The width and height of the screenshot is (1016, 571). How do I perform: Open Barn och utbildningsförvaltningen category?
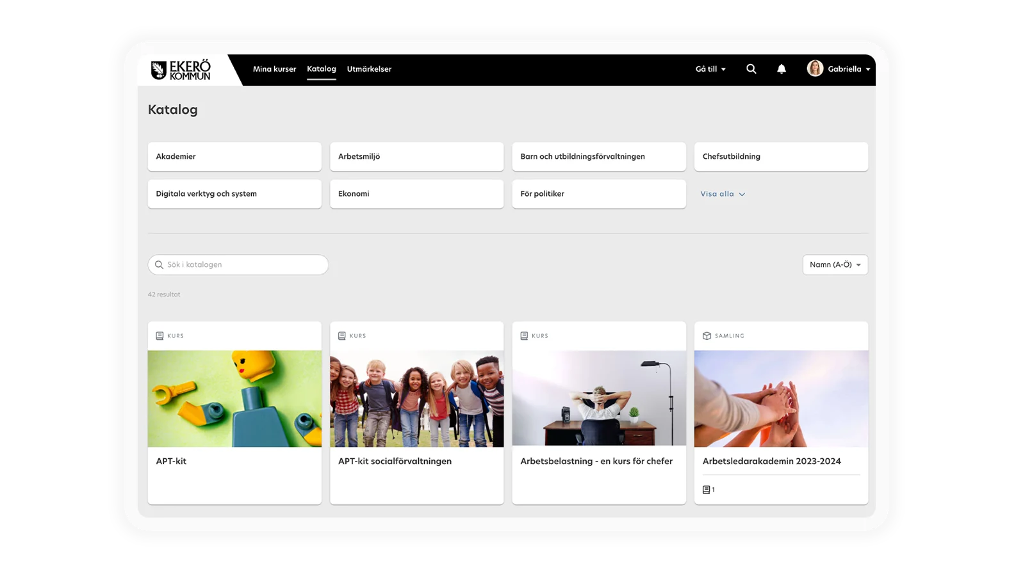pyautogui.click(x=599, y=157)
